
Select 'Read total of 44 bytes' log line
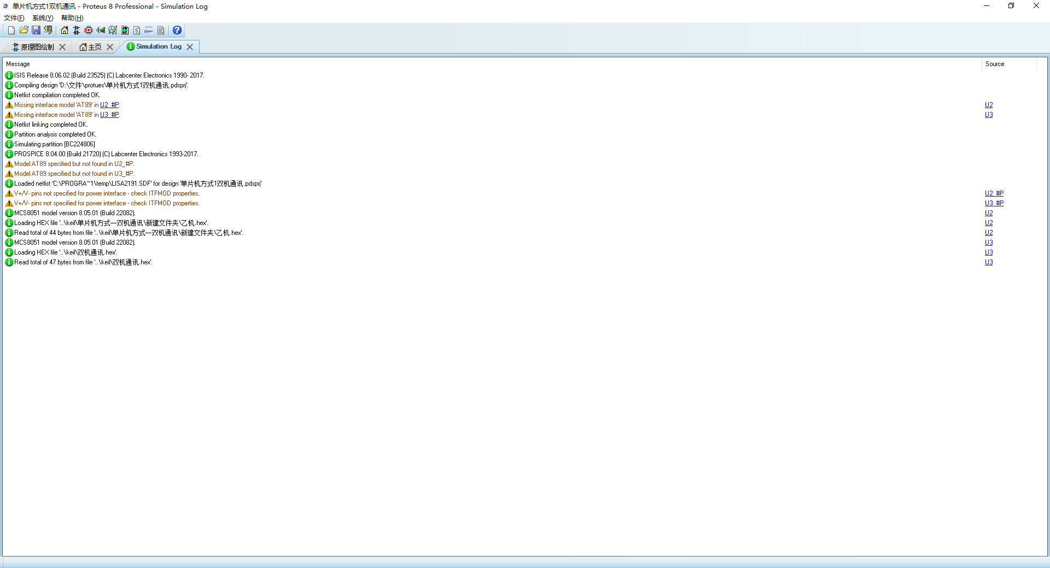129,233
